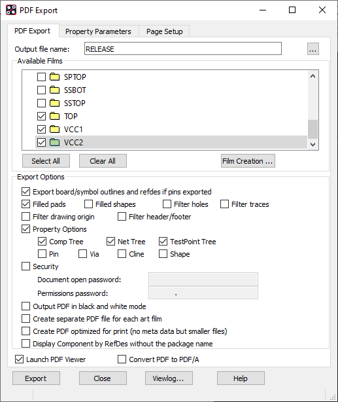Click the PDF Export app icon in title bar
338x402 pixels.
11,10
